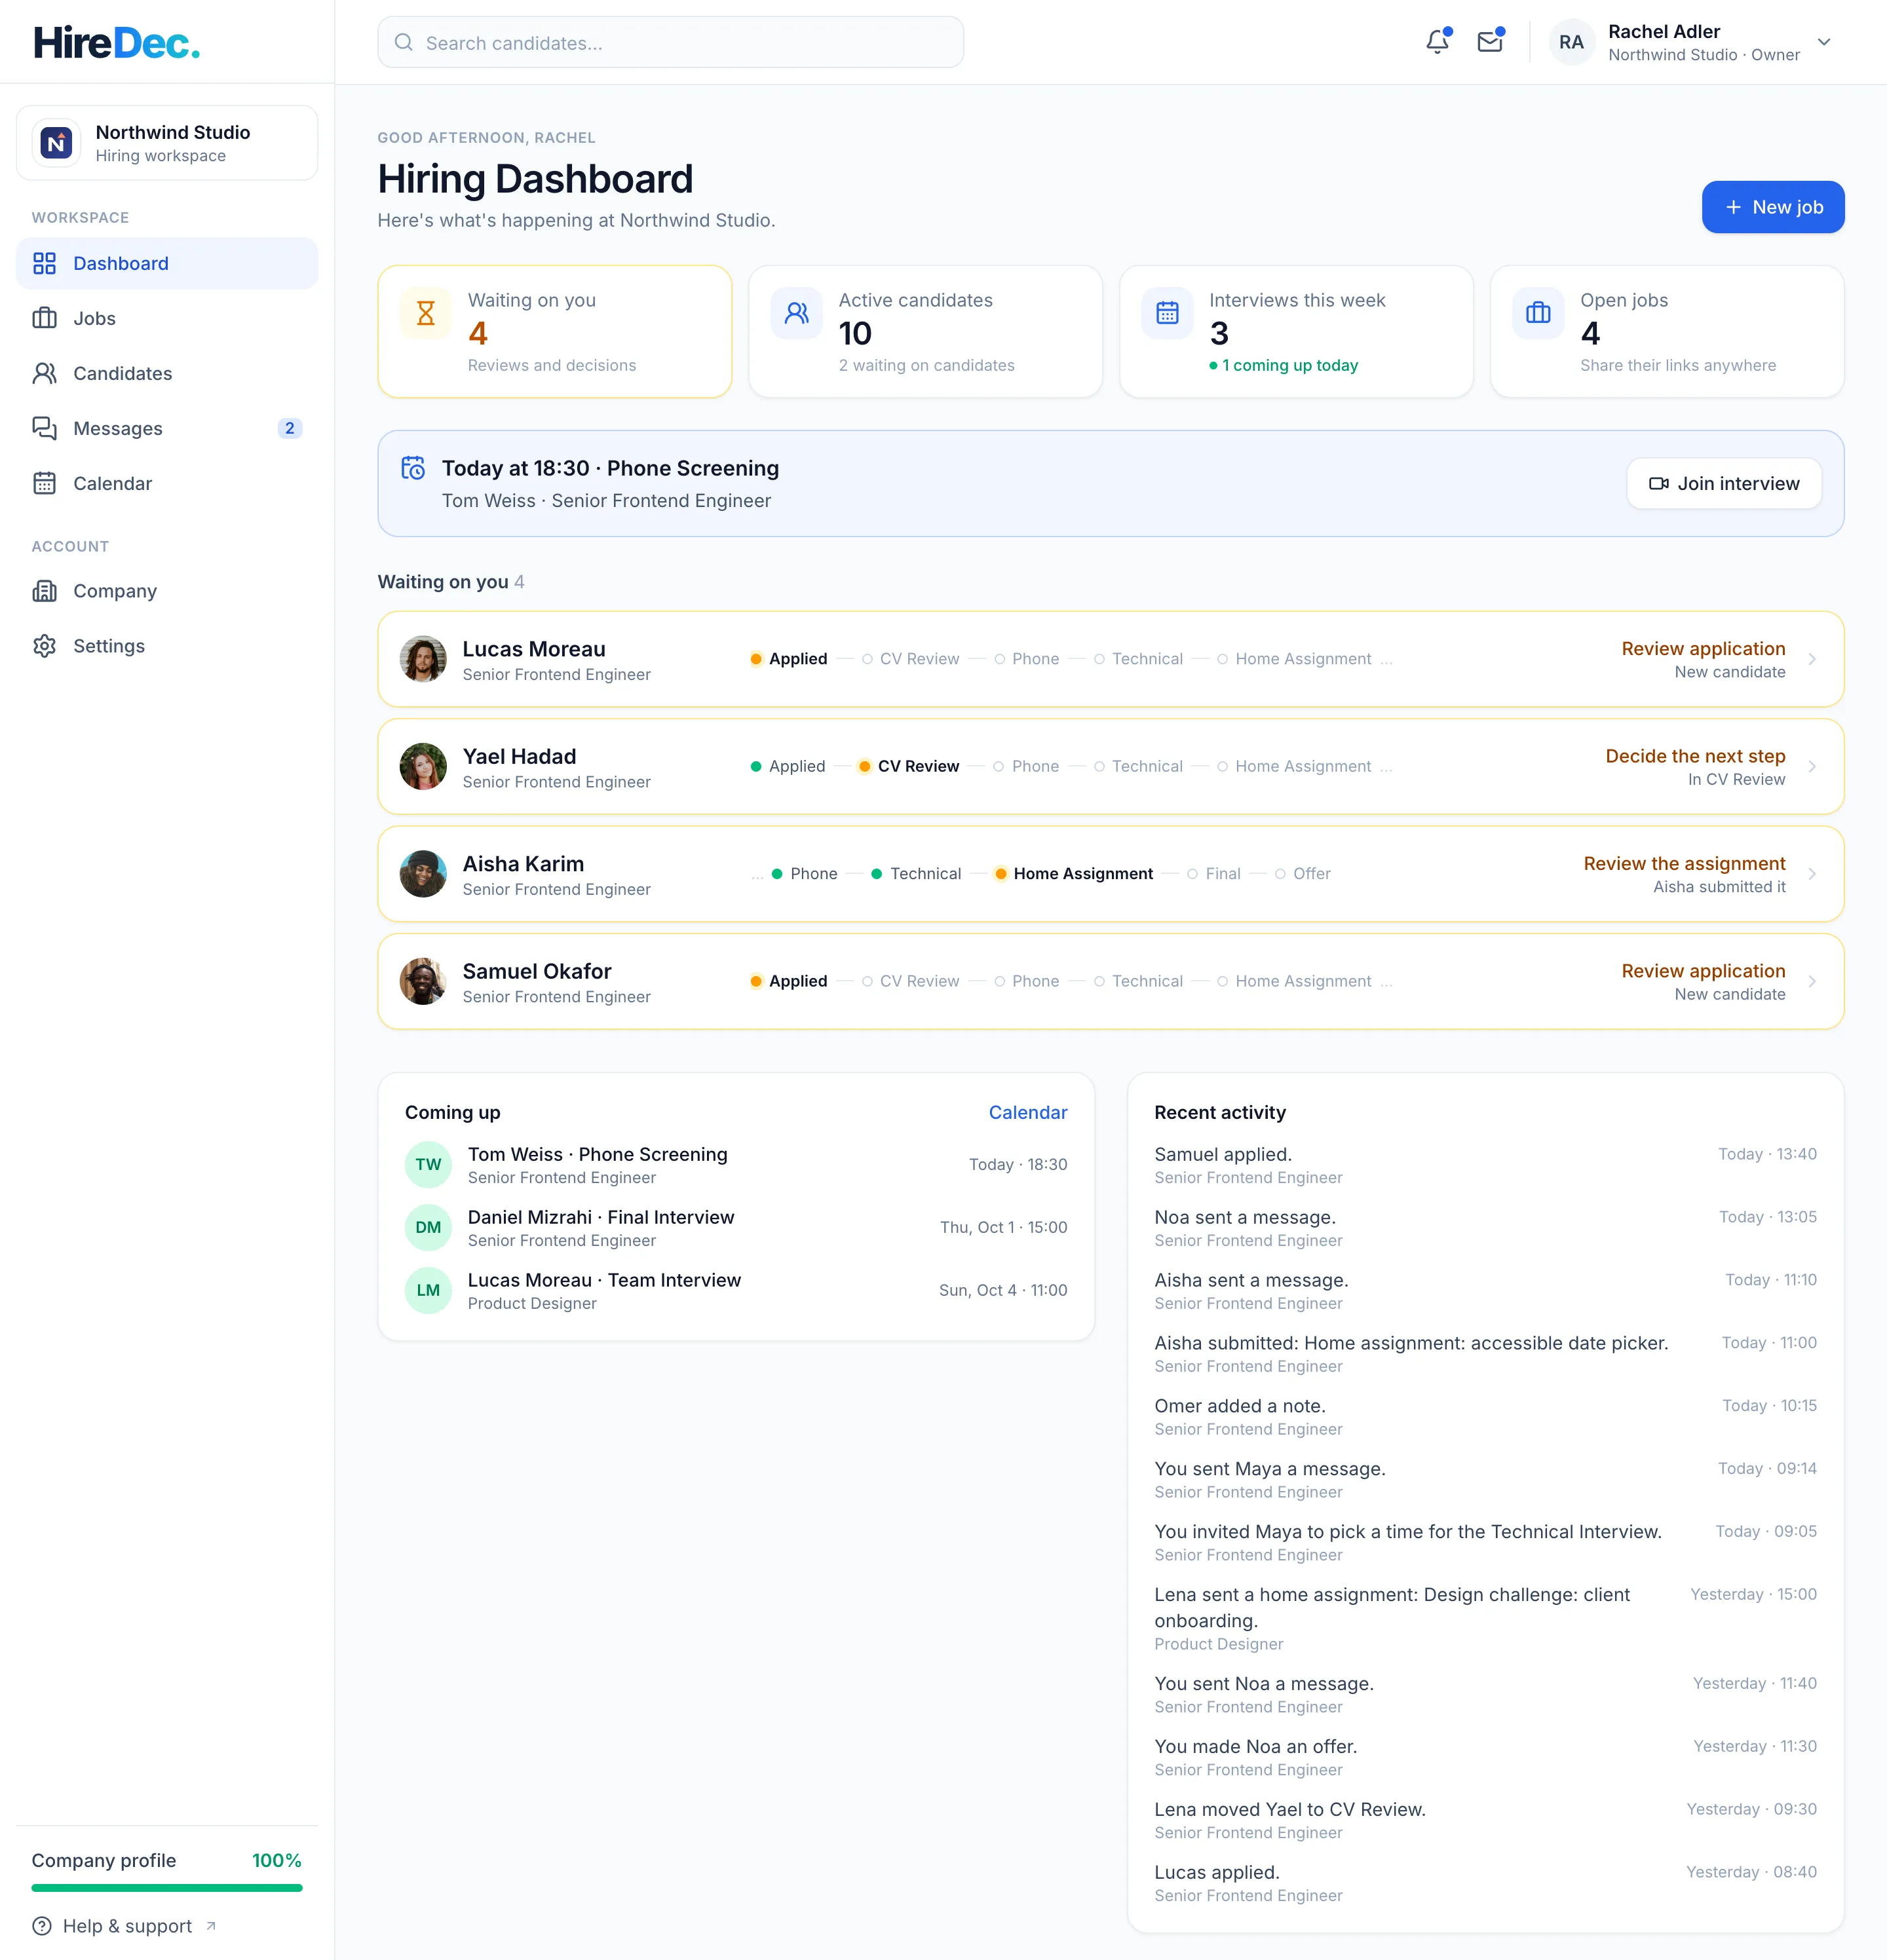
Task: Click the Northwind Studio workspace logo icon
Action: pos(57,143)
